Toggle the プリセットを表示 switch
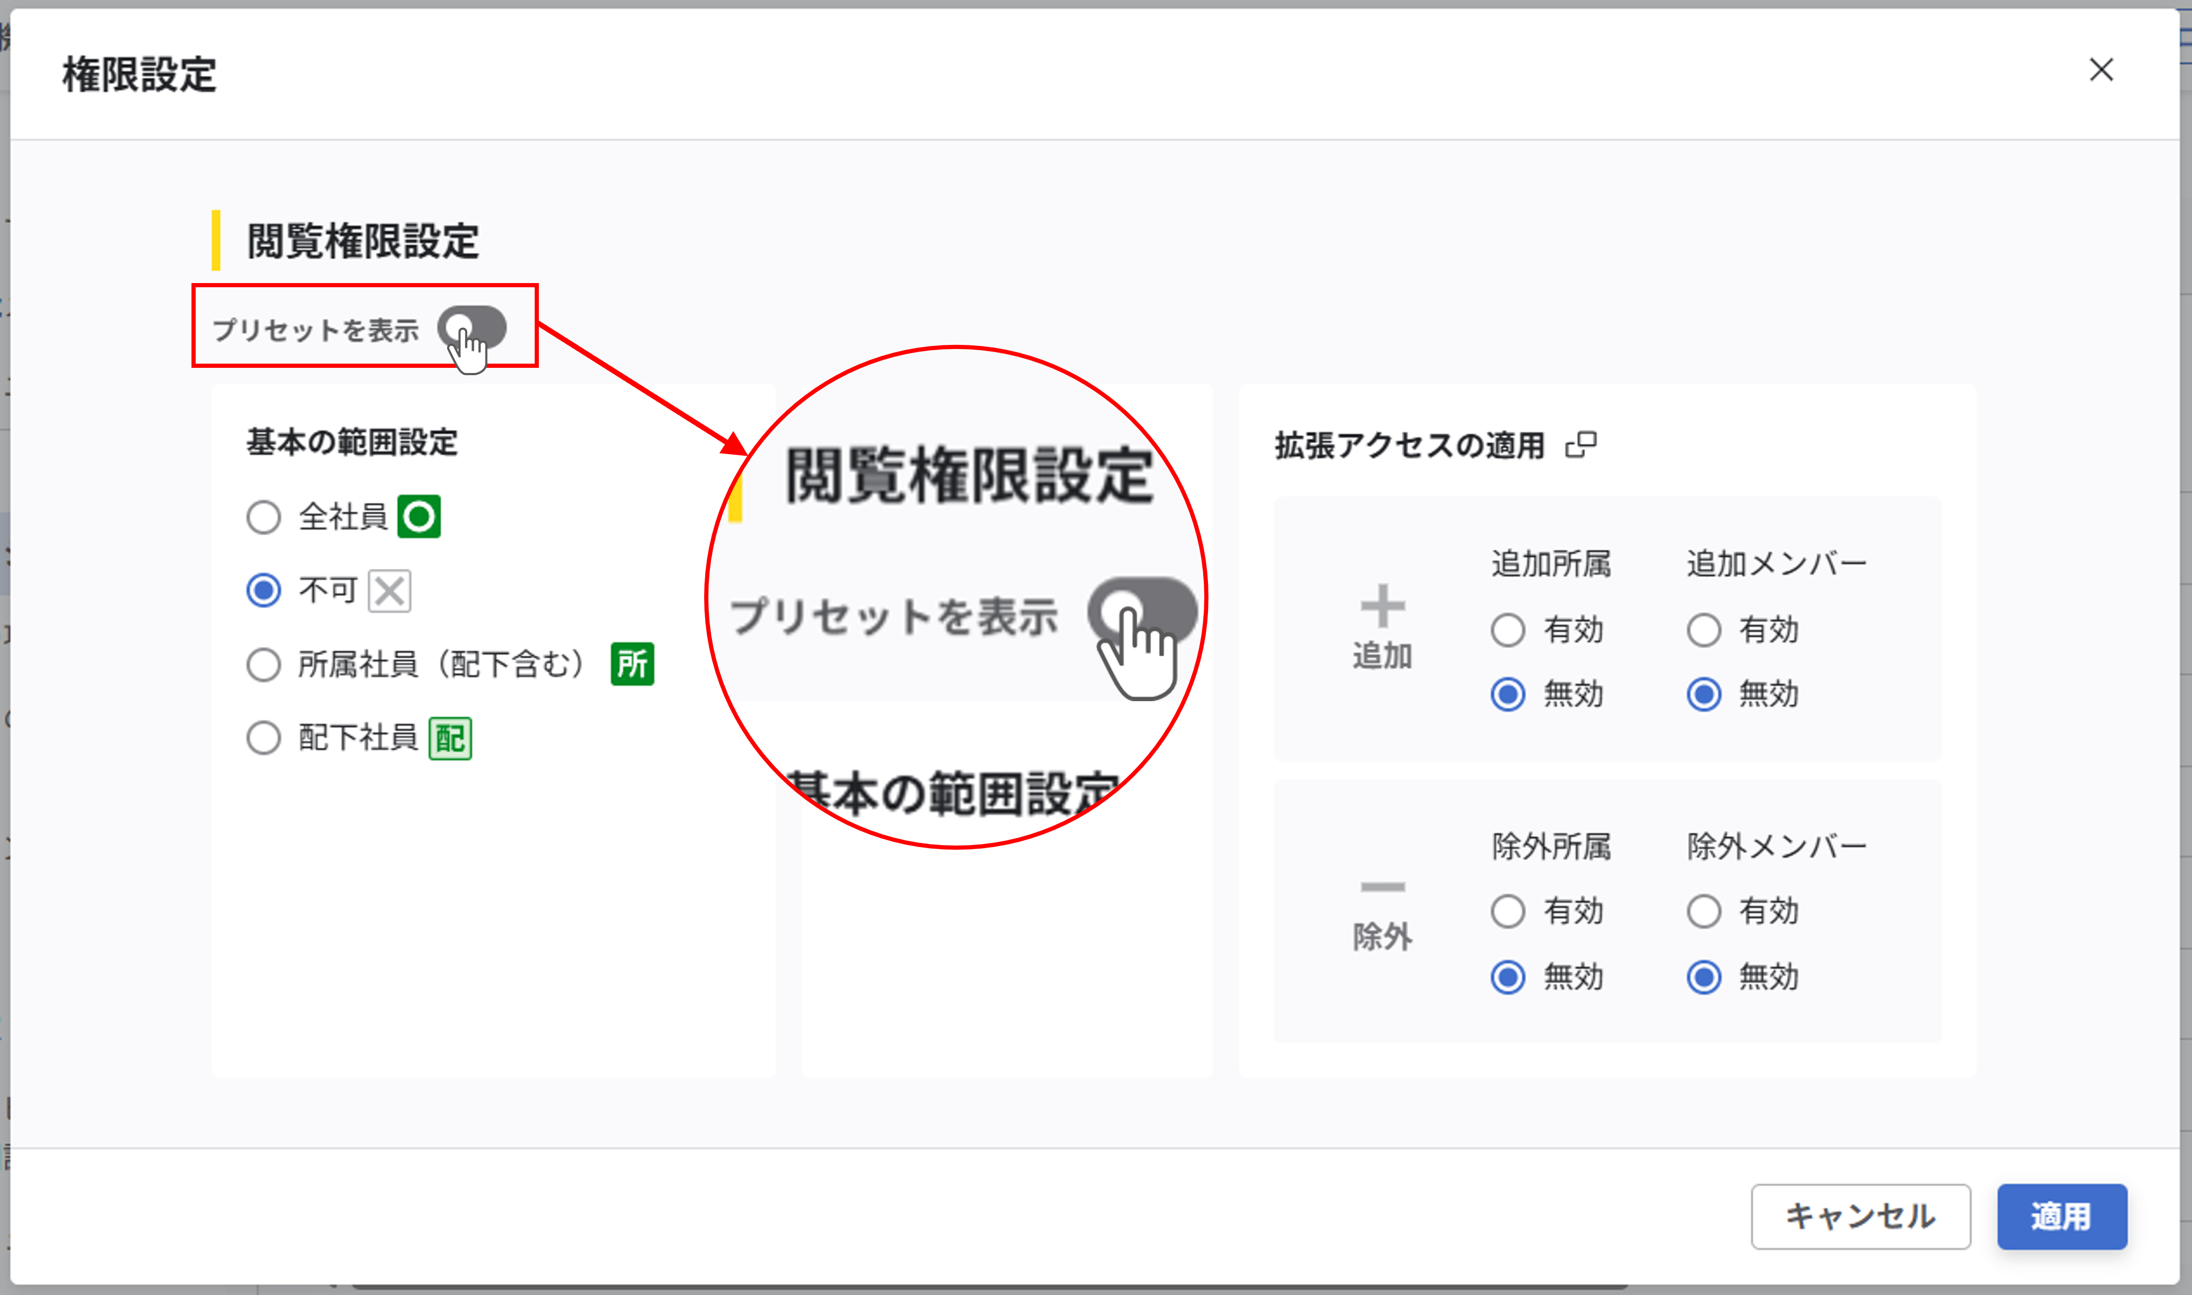The image size is (2192, 1295). [472, 328]
